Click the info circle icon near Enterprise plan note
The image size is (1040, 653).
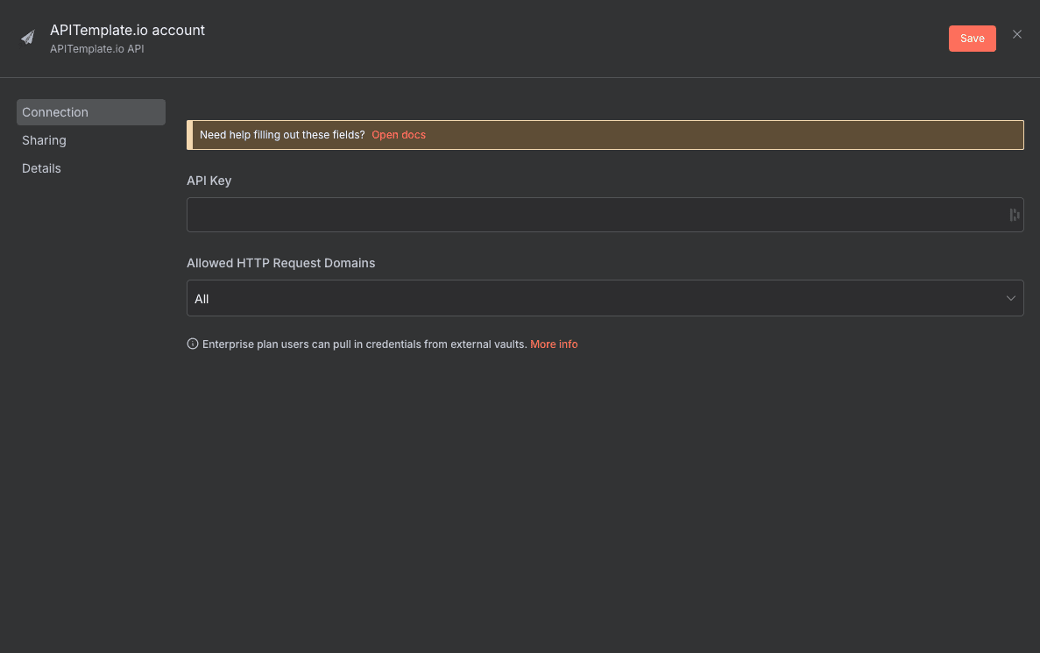192,344
